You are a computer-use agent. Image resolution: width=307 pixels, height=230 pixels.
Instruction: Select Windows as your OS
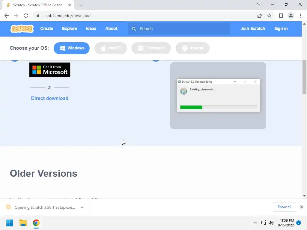tap(72, 48)
